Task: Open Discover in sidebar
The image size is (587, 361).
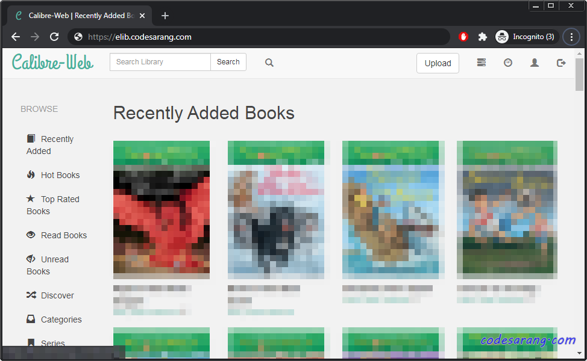Action: [50, 295]
